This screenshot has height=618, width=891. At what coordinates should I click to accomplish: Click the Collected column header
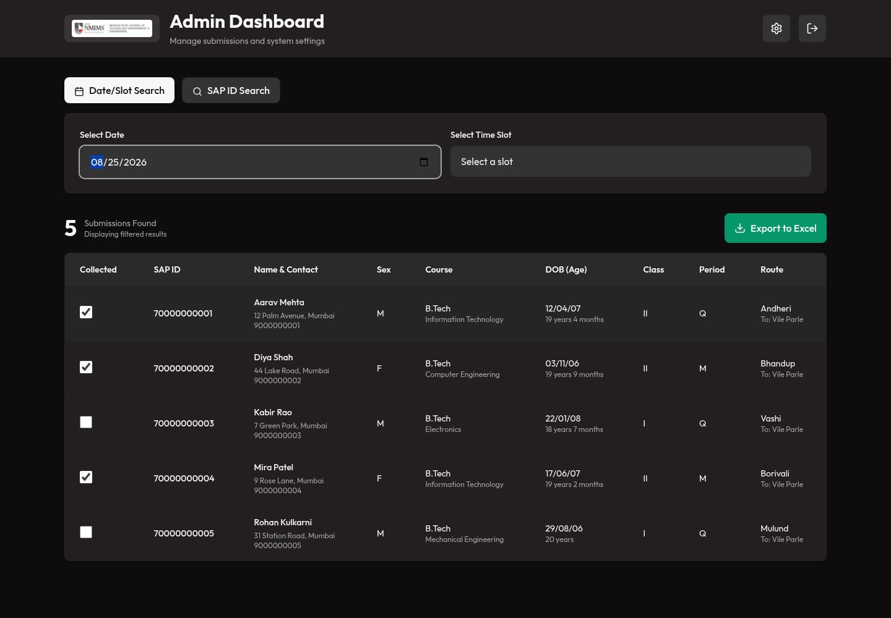pos(98,269)
